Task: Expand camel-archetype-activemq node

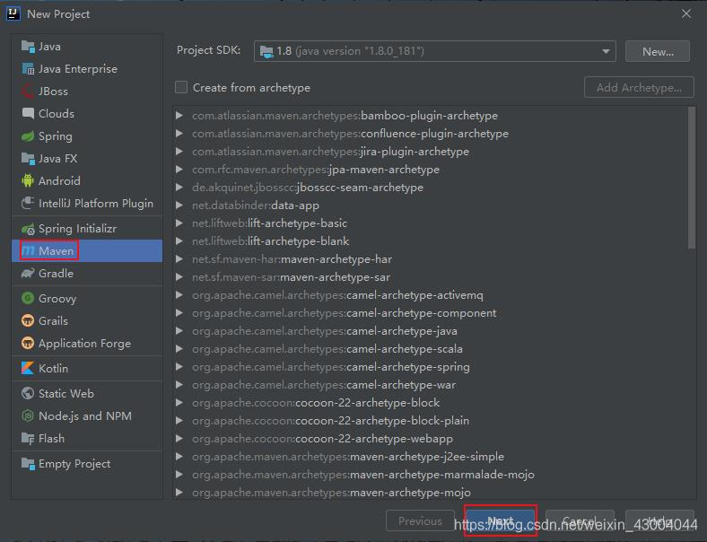Action: 179,295
